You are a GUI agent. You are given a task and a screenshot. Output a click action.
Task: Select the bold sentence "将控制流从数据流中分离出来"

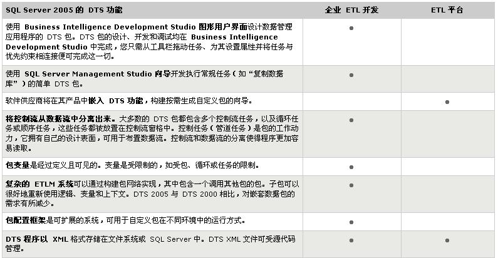tap(58, 119)
